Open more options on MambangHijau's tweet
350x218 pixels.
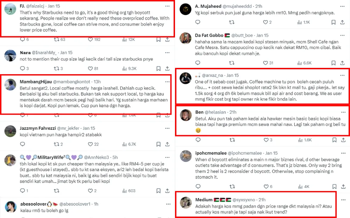167,82
